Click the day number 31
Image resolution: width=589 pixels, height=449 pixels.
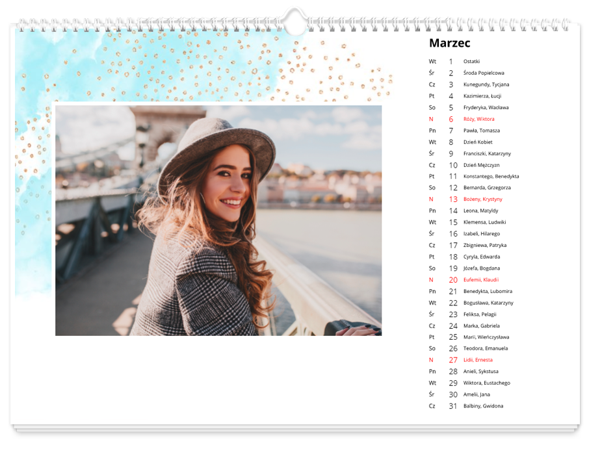[x=452, y=406]
